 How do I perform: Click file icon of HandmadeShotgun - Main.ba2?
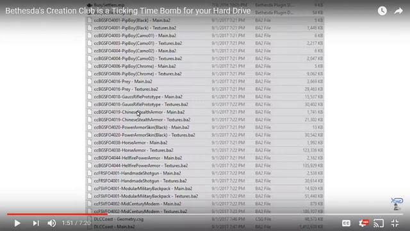(90, 173)
